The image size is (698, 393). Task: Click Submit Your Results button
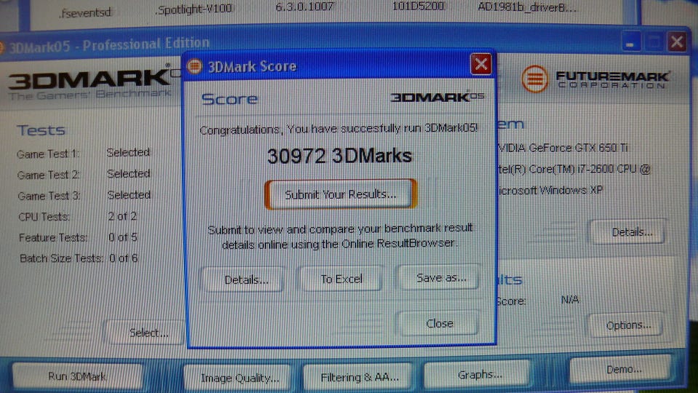point(340,194)
